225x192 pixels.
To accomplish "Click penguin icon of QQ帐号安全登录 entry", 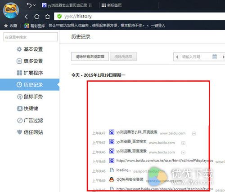I will click(112, 179).
